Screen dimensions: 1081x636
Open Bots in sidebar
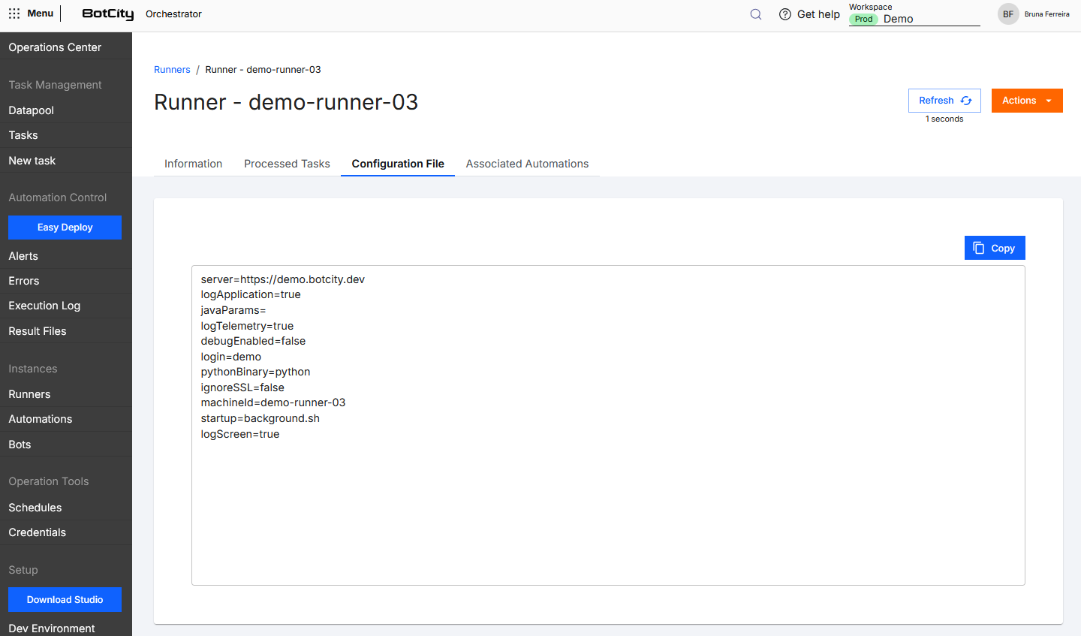click(66, 445)
